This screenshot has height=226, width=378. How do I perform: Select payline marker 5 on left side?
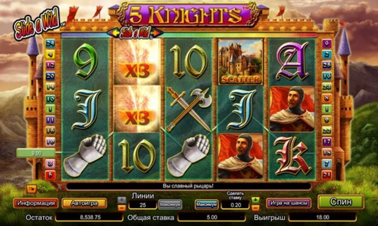(x=50, y=175)
